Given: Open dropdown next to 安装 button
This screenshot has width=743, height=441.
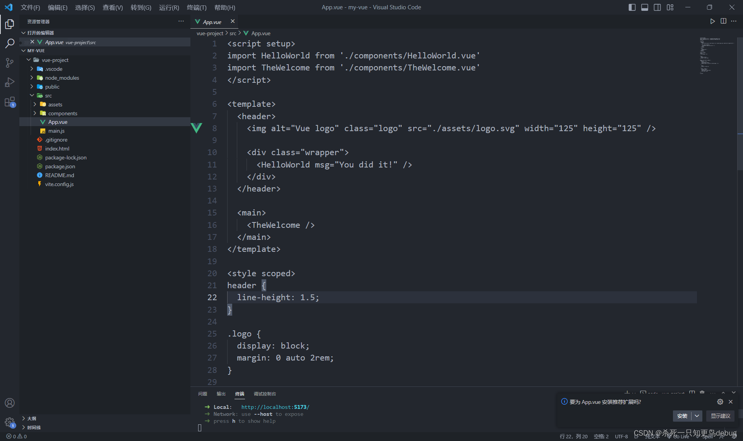Looking at the screenshot, I should (x=697, y=416).
